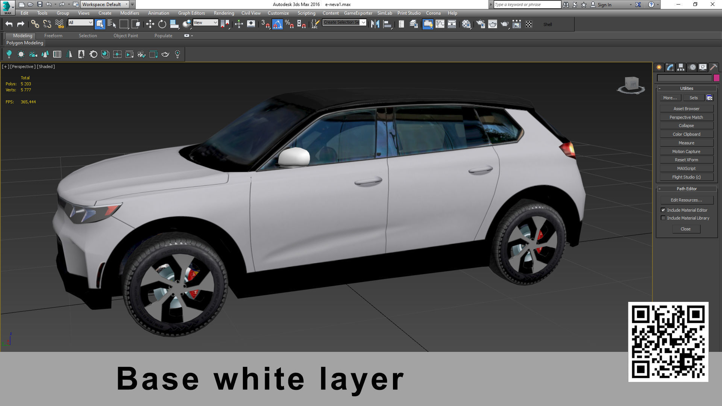
Task: Open the Rendering menu
Action: [224, 13]
